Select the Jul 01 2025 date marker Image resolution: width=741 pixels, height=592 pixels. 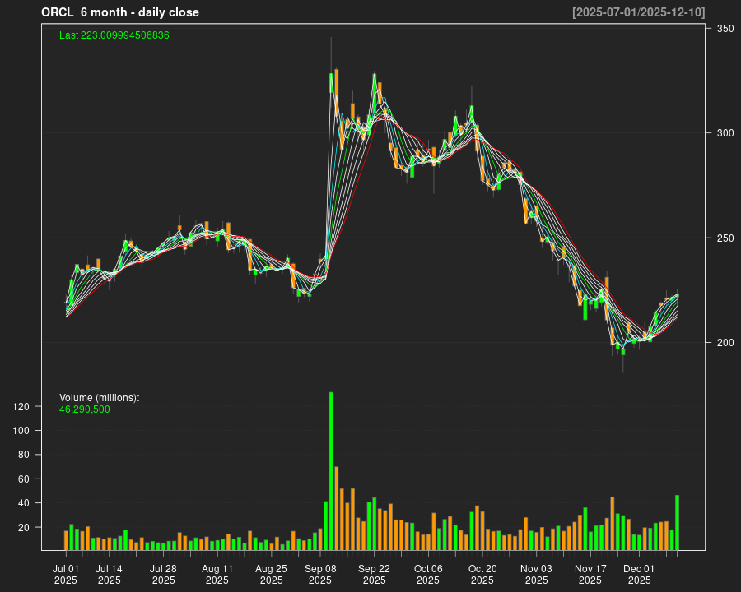[x=66, y=574]
